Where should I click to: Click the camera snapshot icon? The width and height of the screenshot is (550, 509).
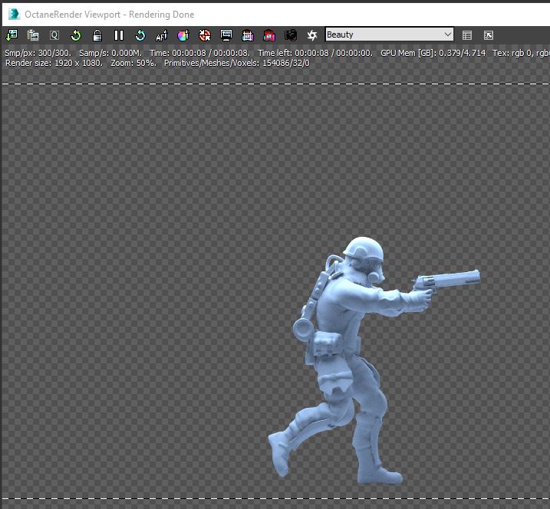click(x=291, y=35)
